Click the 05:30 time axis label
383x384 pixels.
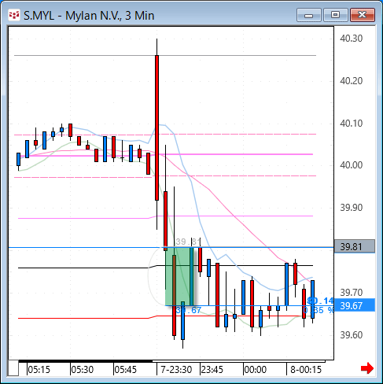pyautogui.click(x=83, y=370)
